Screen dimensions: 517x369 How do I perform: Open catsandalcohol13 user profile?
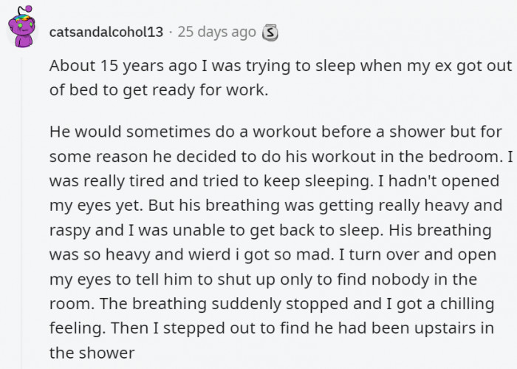click(106, 32)
